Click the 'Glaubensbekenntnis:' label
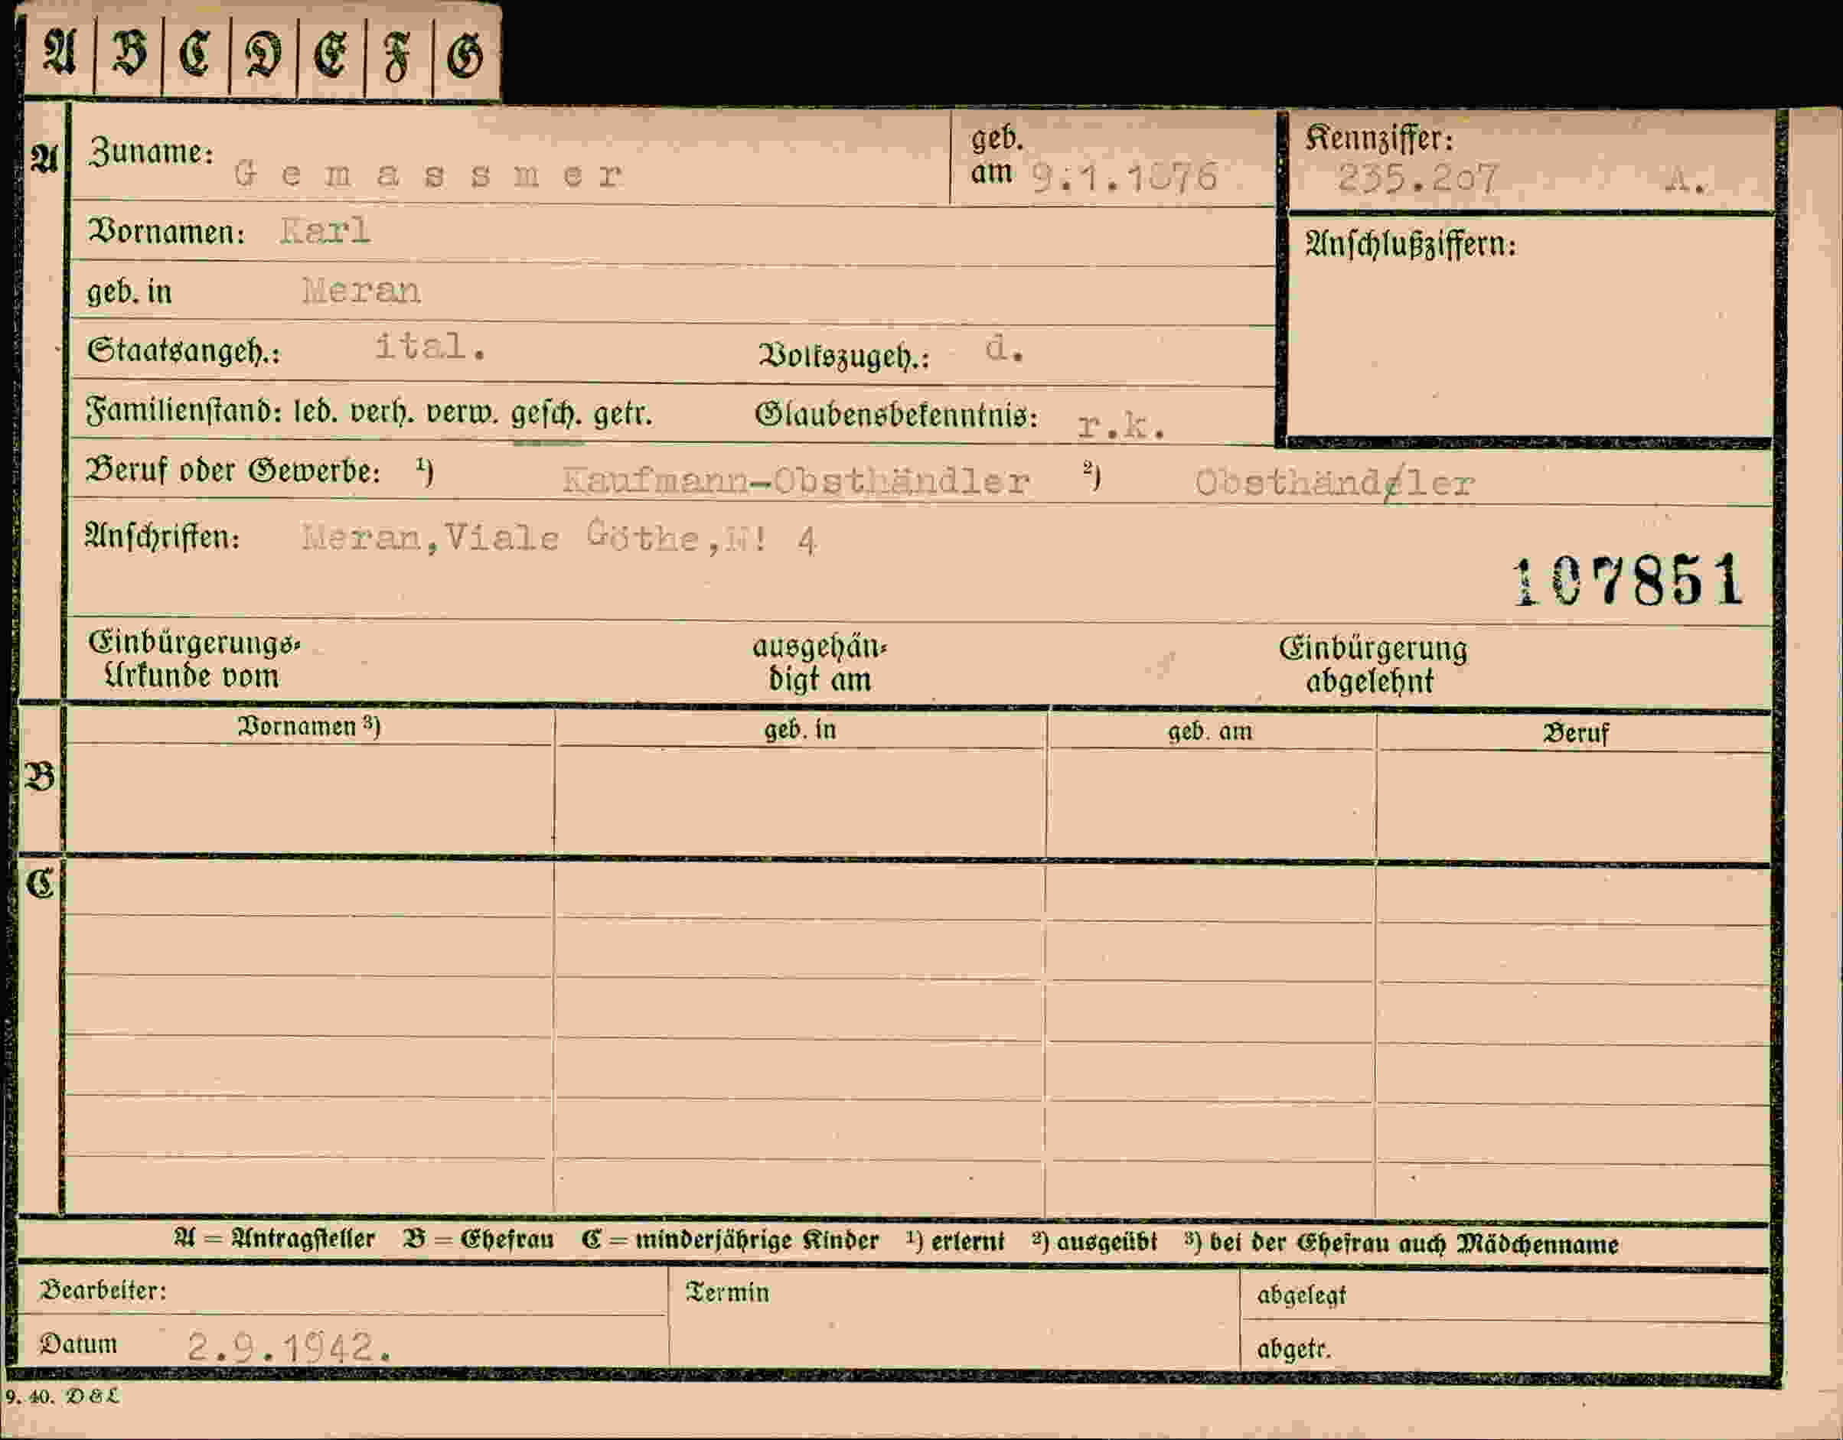 896,414
